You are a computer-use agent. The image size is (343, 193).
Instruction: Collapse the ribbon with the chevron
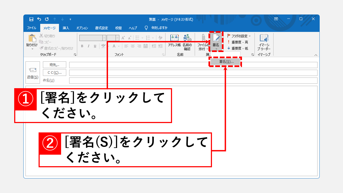tap(316, 55)
